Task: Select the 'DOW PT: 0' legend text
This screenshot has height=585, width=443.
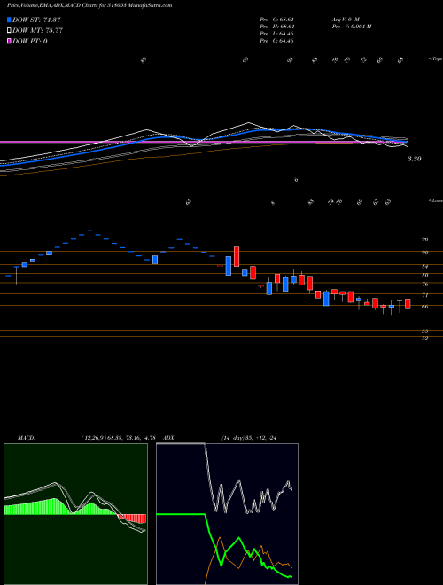Action: (30, 41)
